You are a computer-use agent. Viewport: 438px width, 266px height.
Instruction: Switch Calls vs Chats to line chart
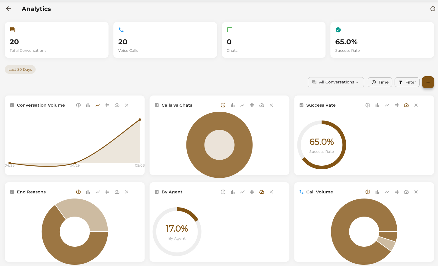tap(243, 105)
